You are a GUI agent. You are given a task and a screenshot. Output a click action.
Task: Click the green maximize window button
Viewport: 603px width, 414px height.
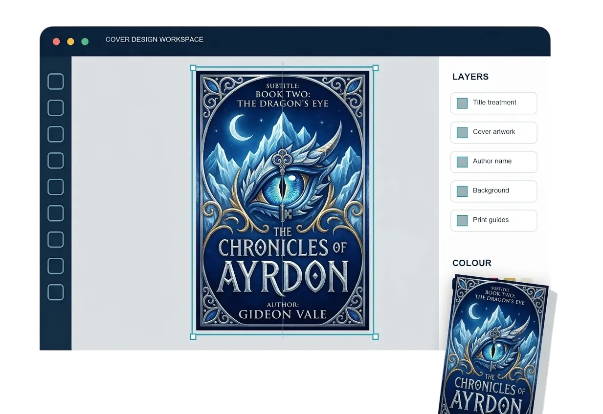(x=85, y=41)
